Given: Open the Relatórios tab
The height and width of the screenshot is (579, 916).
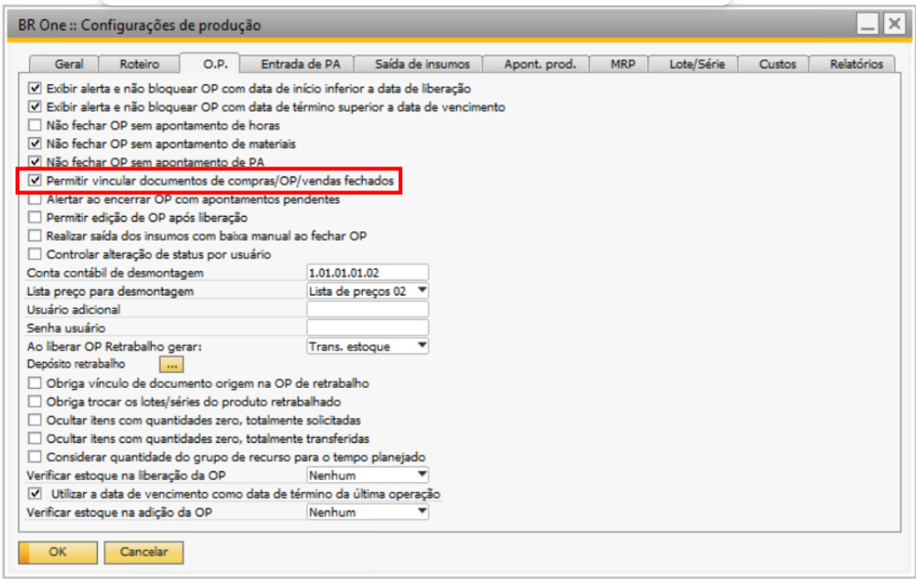Looking at the screenshot, I should [856, 64].
